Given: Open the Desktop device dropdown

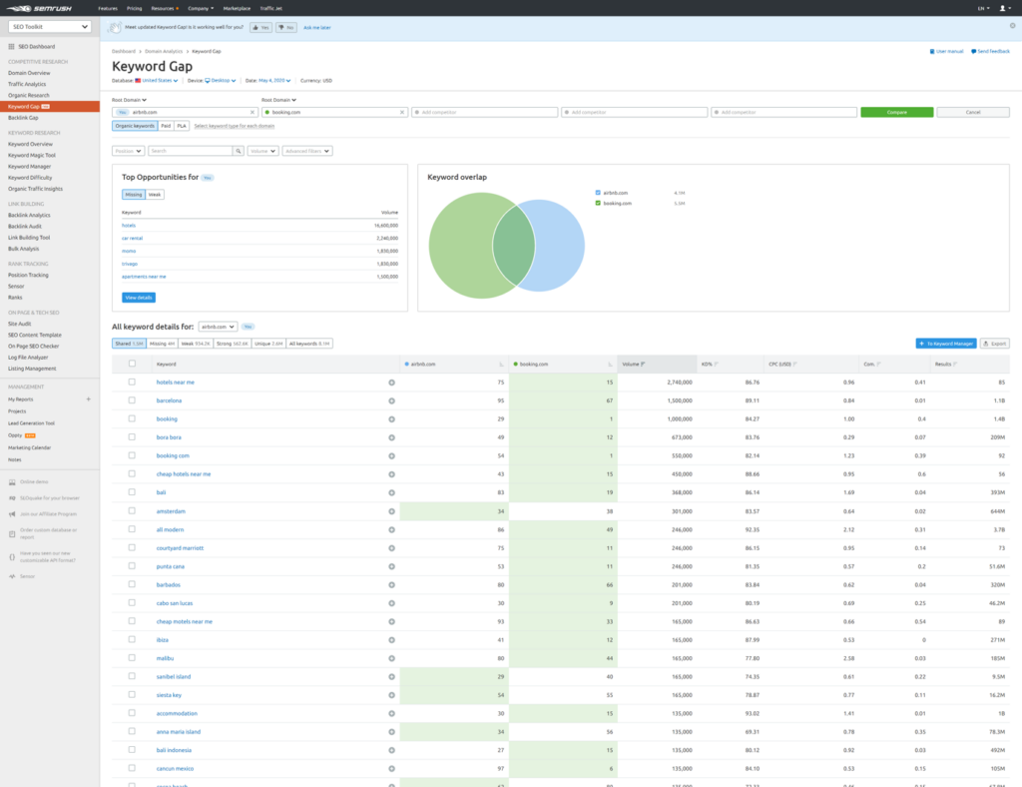Looking at the screenshot, I should click(x=221, y=81).
